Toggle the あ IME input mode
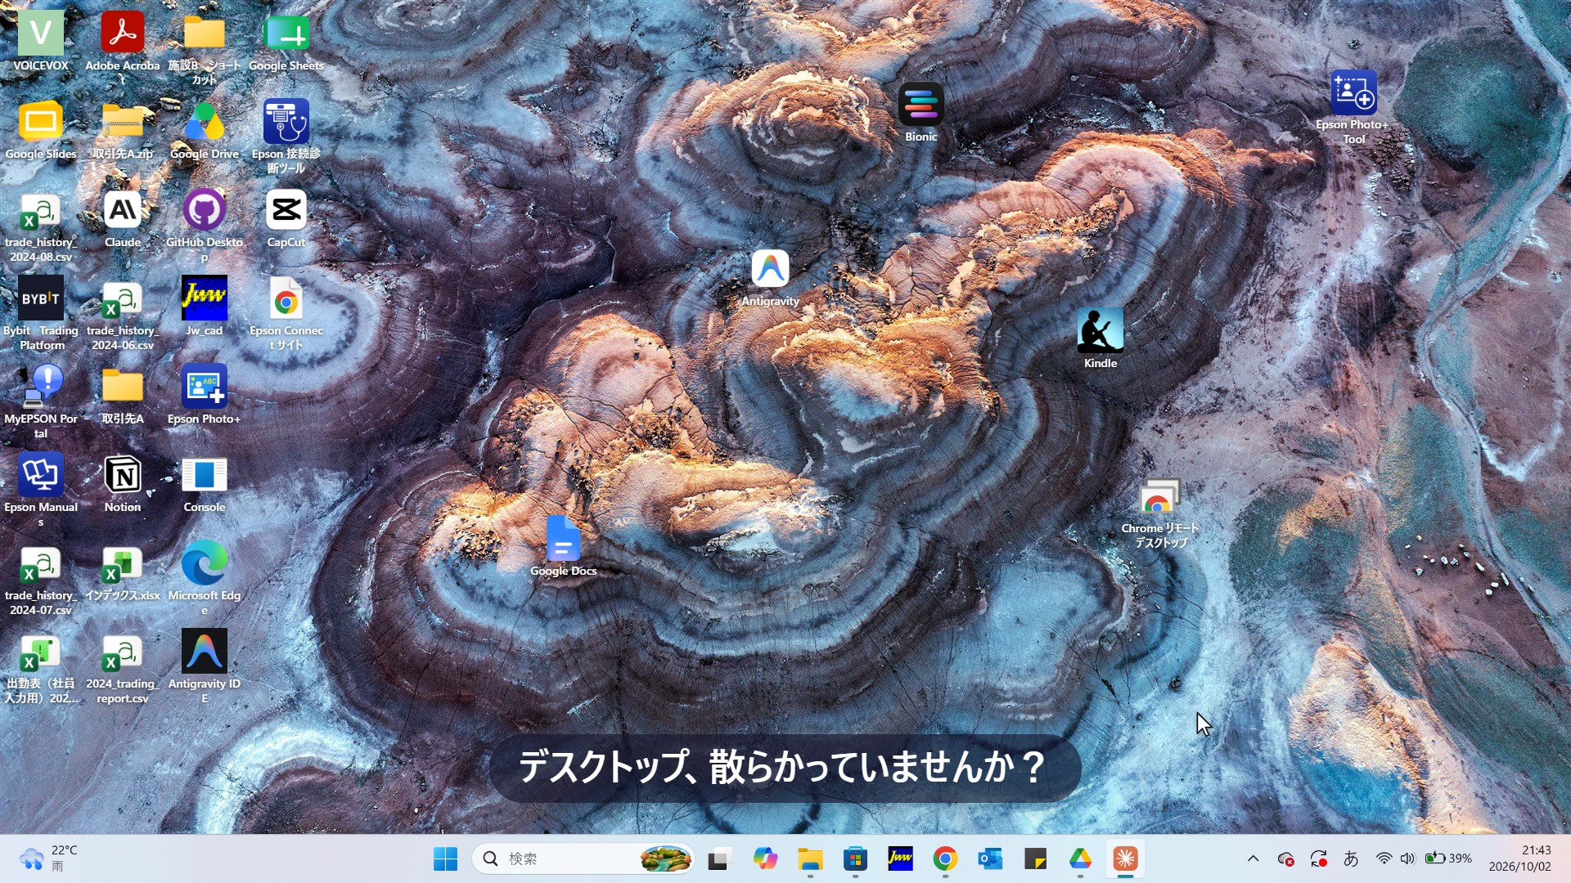Viewport: 1571px width, 883px height. 1351,858
